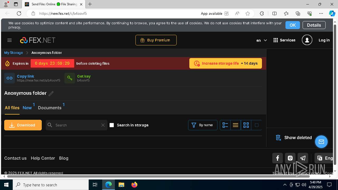Open the By name sort filter
Image resolution: width=338 pixels, height=190 pixels.
tap(203, 125)
